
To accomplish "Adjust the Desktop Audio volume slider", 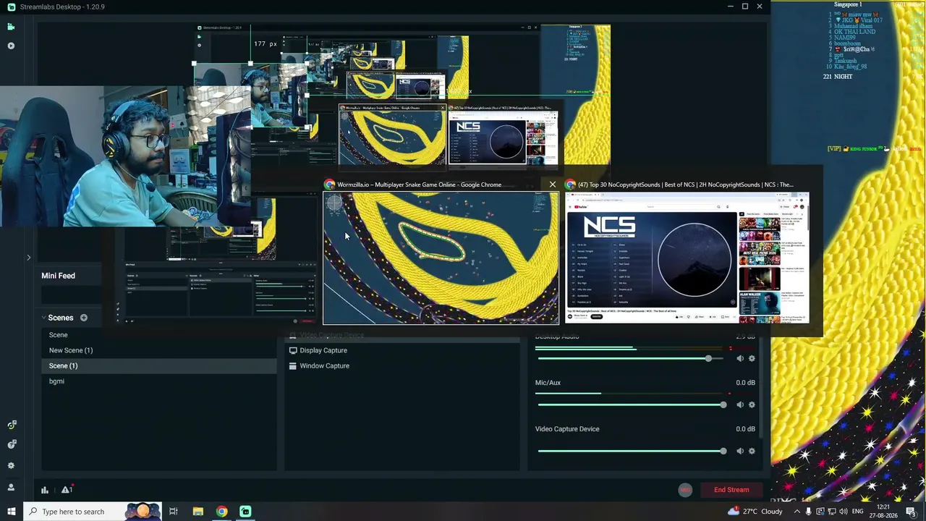I will (x=631, y=359).
